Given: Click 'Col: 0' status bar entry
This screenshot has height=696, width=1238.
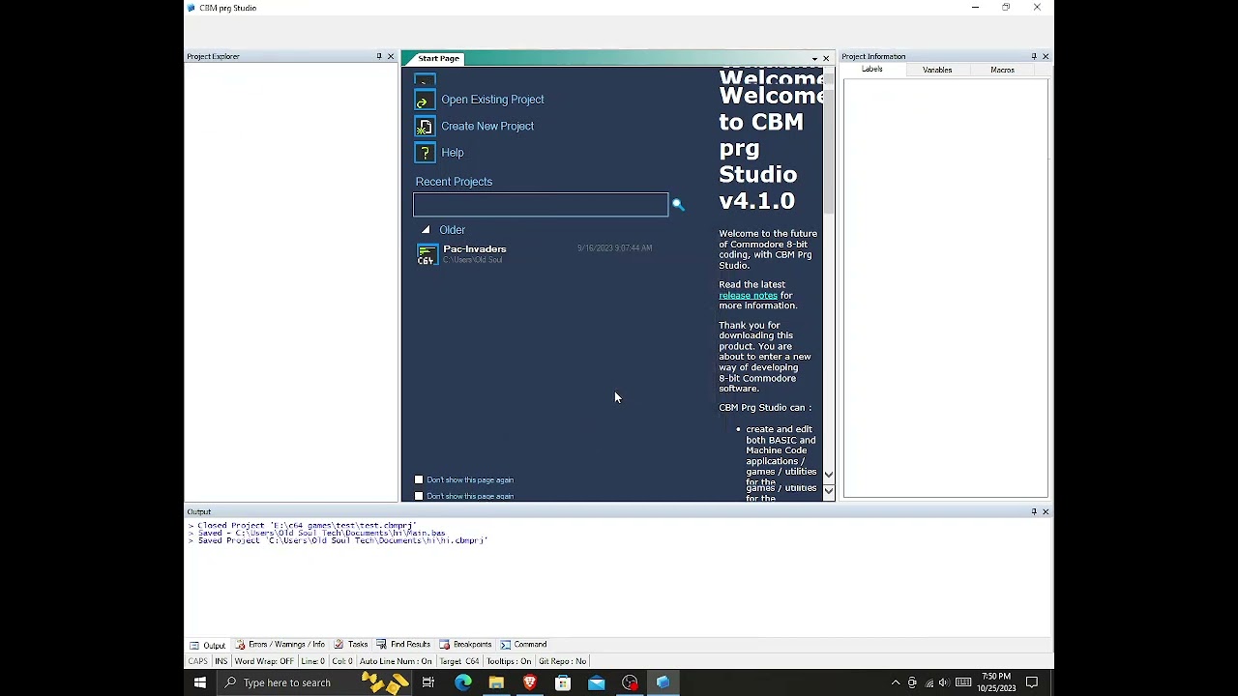Looking at the screenshot, I should click(342, 661).
